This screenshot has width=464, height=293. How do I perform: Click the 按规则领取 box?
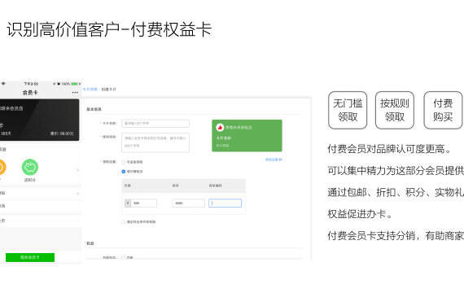395,110
